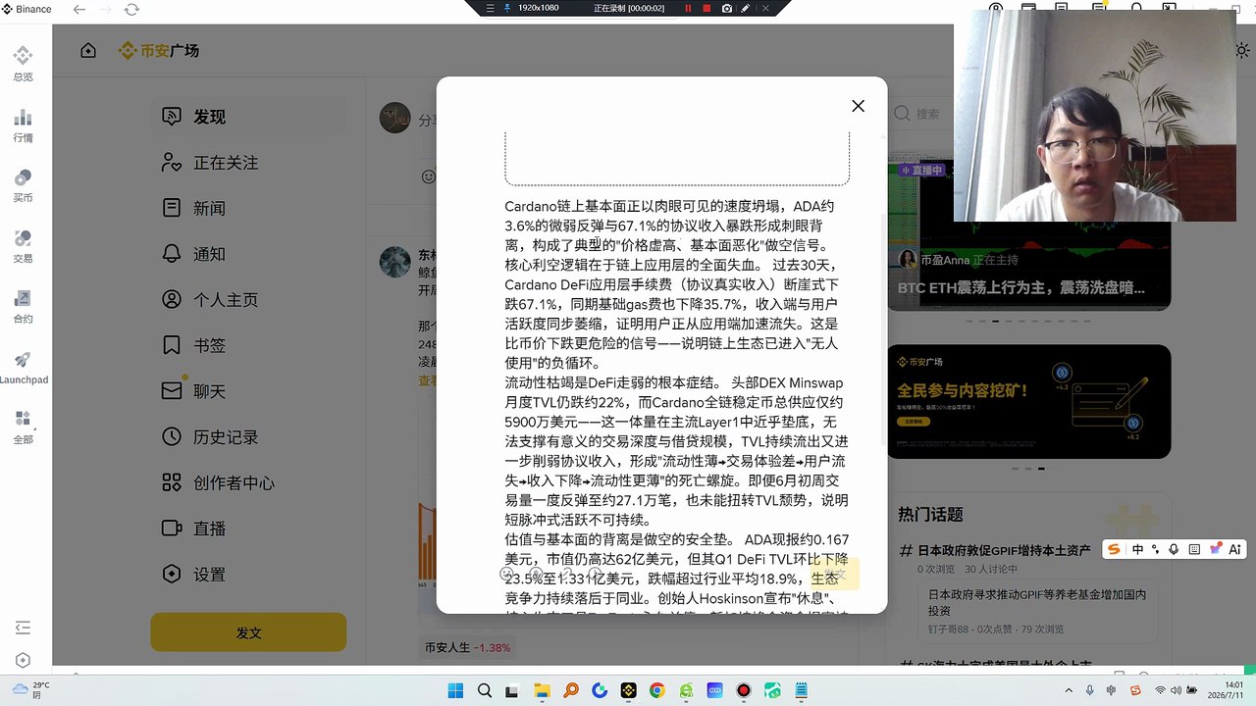Toggle the light/dark theme sun icon
This screenshot has height=706, width=1256.
pos(1243,50)
